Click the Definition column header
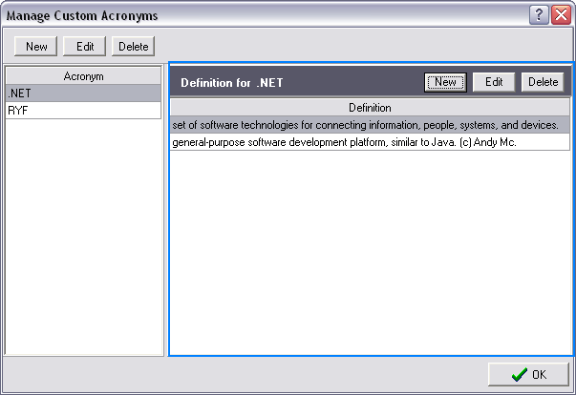576x395 pixels. (370, 108)
